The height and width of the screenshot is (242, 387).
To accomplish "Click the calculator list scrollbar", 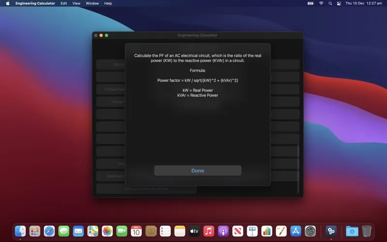I will (x=298, y=167).
